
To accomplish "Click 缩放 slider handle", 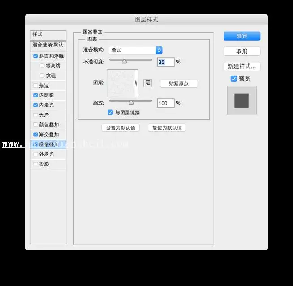I will [131, 102].
